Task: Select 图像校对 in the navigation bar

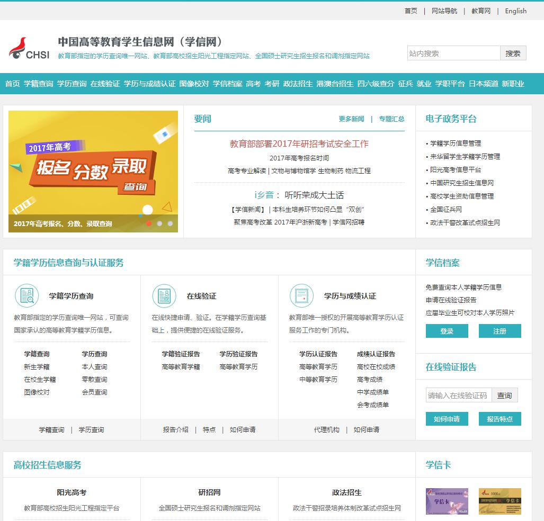Action: [x=194, y=84]
